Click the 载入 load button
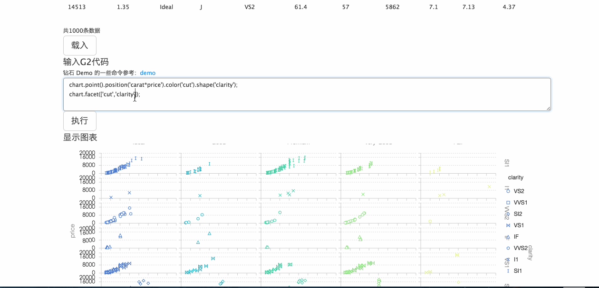This screenshot has width=599, height=288. [80, 46]
